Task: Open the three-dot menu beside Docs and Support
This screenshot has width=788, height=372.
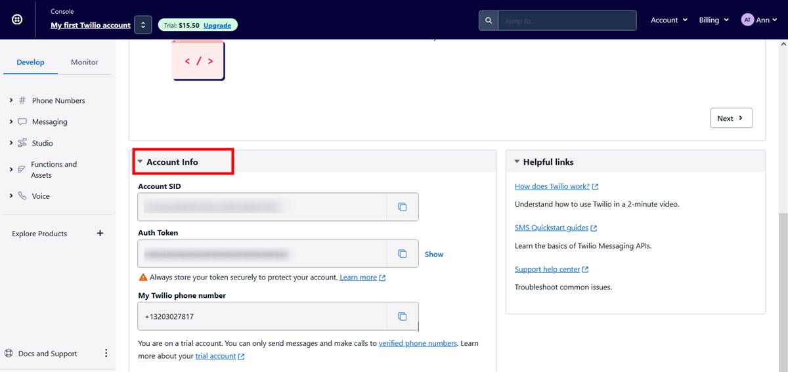Action: click(106, 353)
